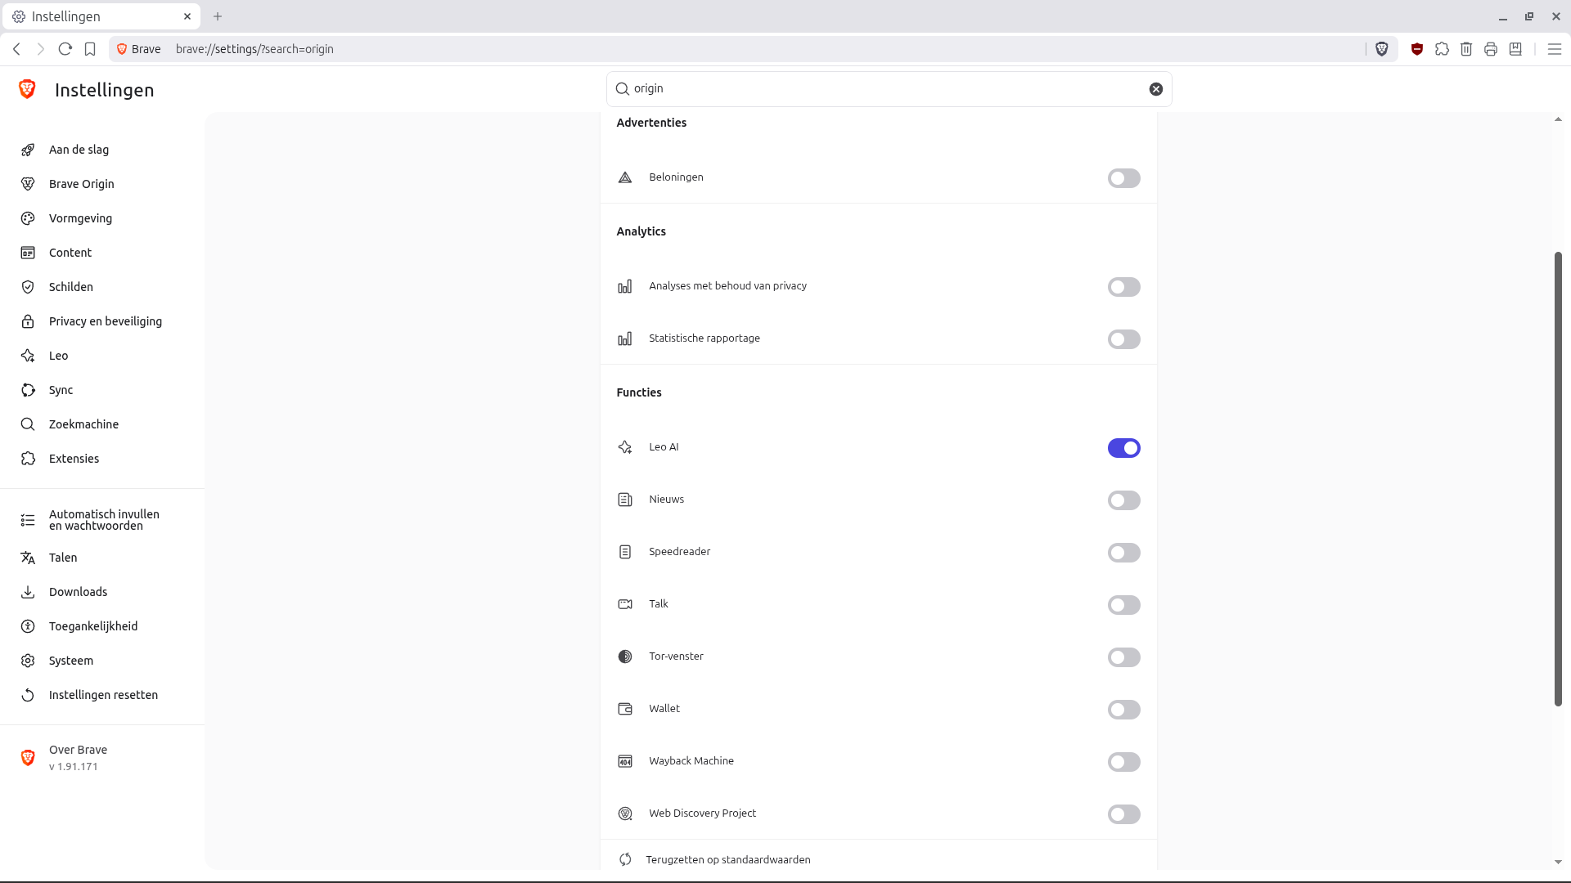Switch on Web Discovery Project toggle
The image size is (1571, 883).
coord(1123,814)
